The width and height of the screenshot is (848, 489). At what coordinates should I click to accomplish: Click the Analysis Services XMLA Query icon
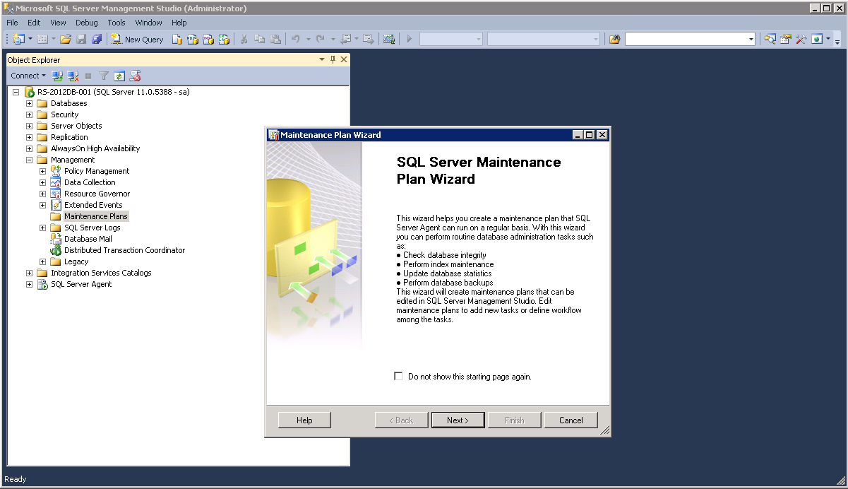[224, 40]
